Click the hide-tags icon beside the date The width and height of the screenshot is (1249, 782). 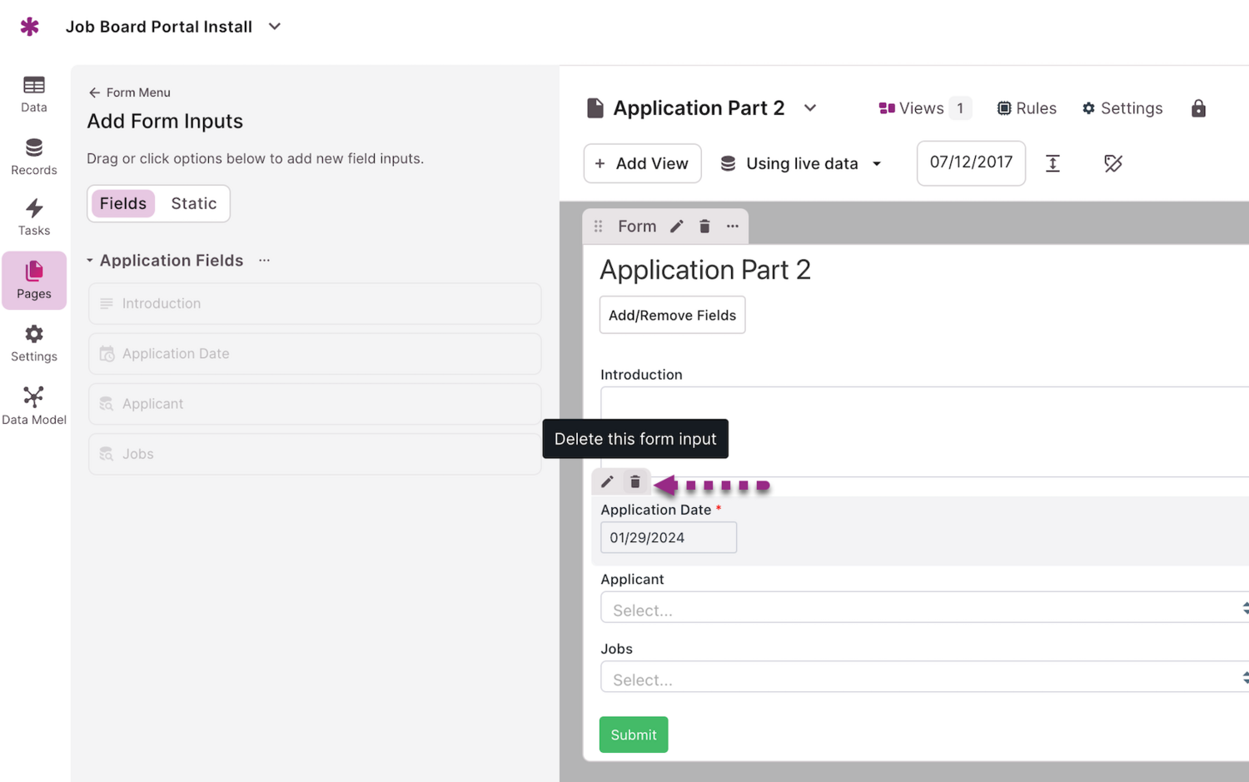[x=1112, y=163]
